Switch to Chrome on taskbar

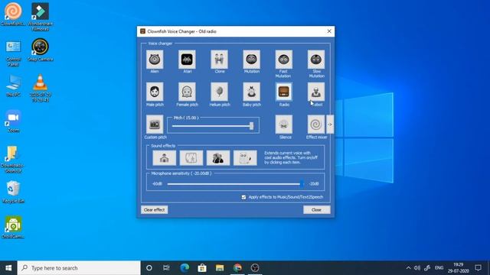tap(237, 268)
